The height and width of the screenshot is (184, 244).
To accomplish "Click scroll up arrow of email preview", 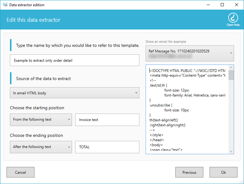I will click(x=231, y=68).
